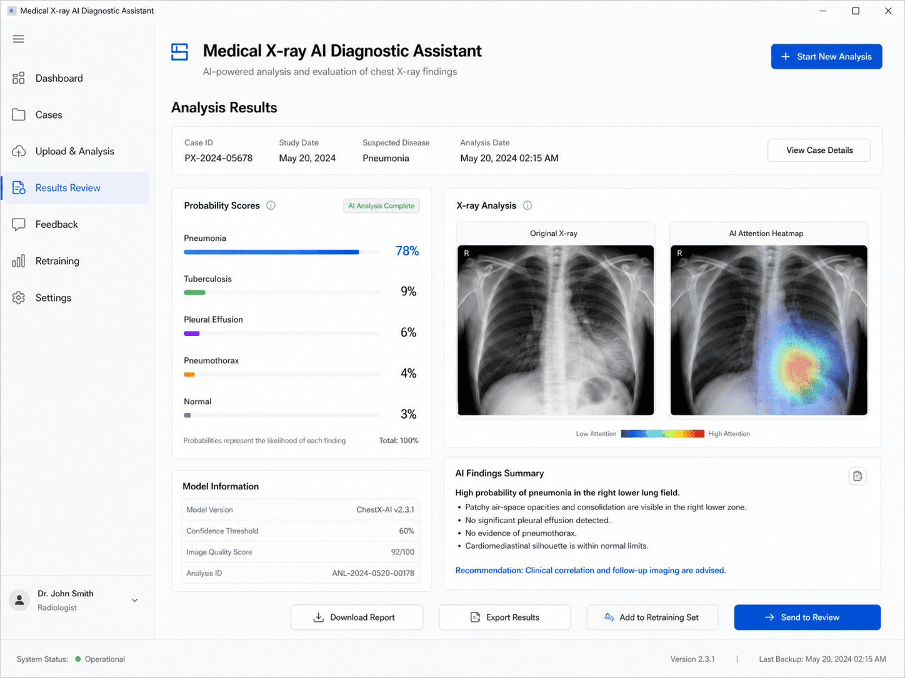Click Send to Review button
905x678 pixels.
[x=807, y=617]
